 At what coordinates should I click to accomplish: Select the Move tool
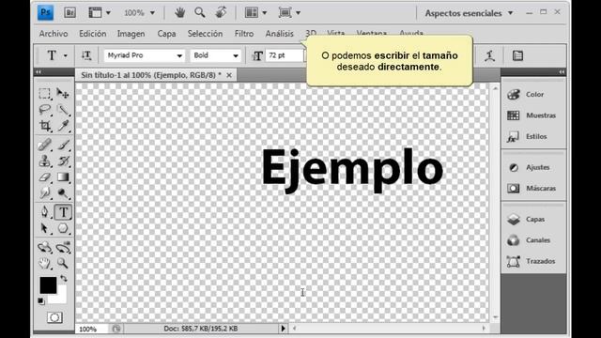pos(63,93)
